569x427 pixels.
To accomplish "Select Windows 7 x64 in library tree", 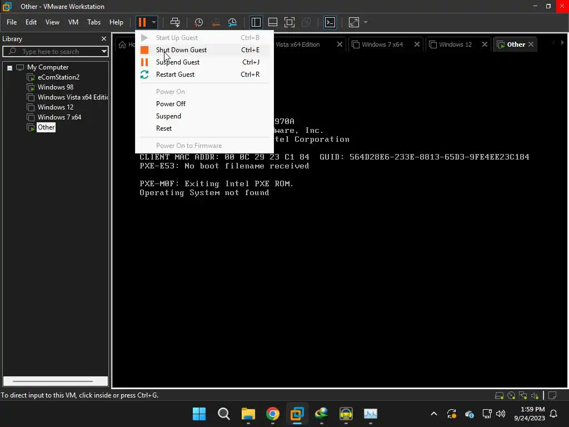I will (59, 117).
